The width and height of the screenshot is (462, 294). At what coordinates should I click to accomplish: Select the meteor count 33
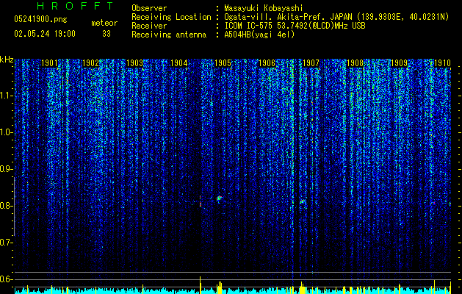[107, 34]
